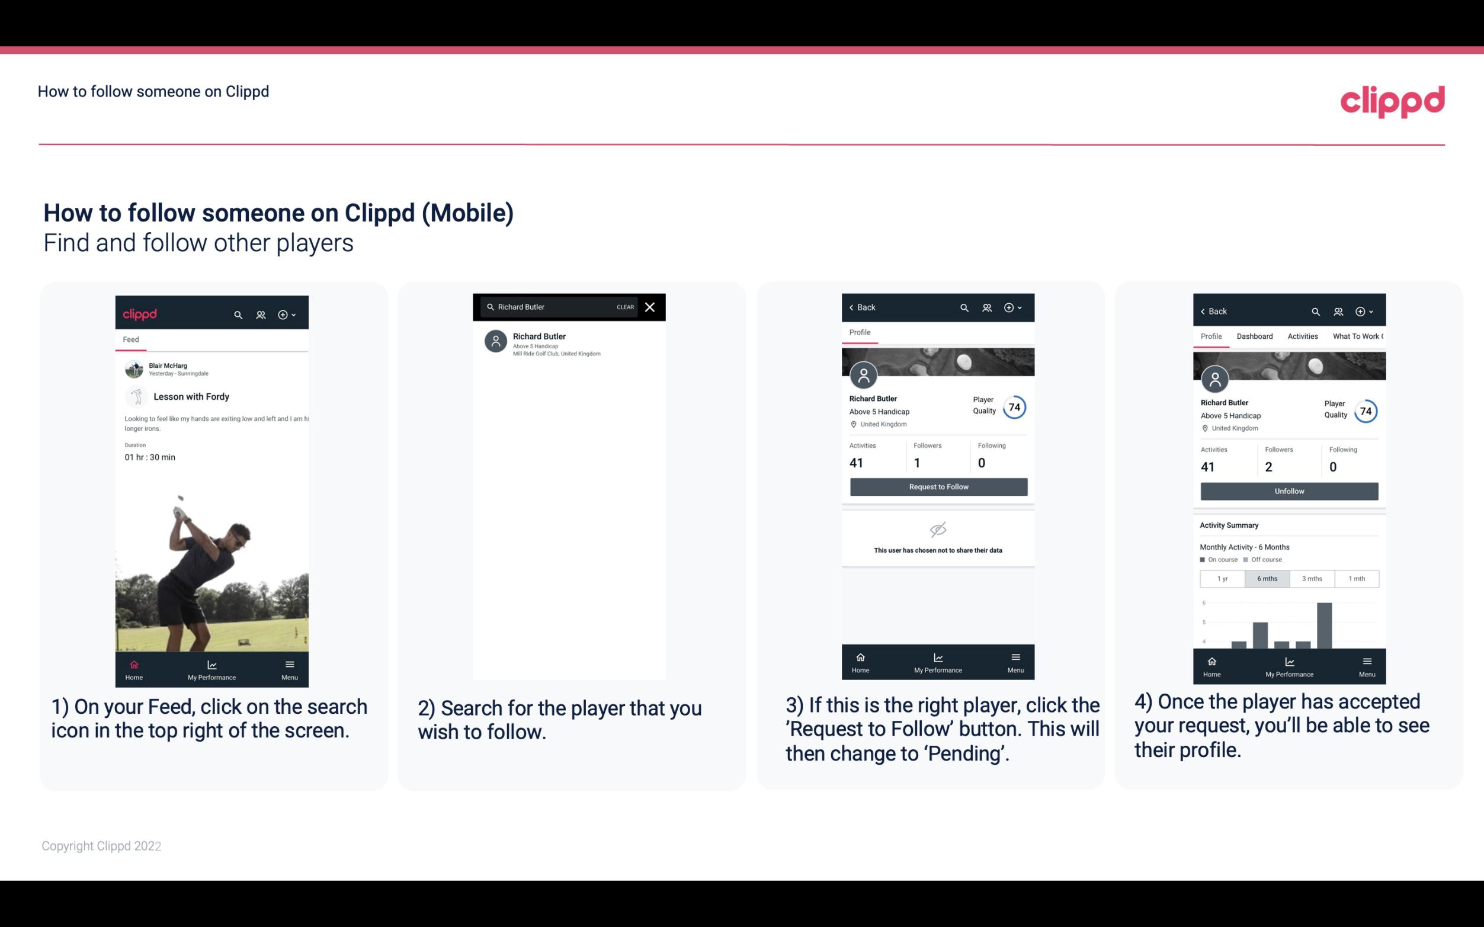Click the Back arrow icon on profile screen
The image size is (1484, 927).
click(x=854, y=307)
